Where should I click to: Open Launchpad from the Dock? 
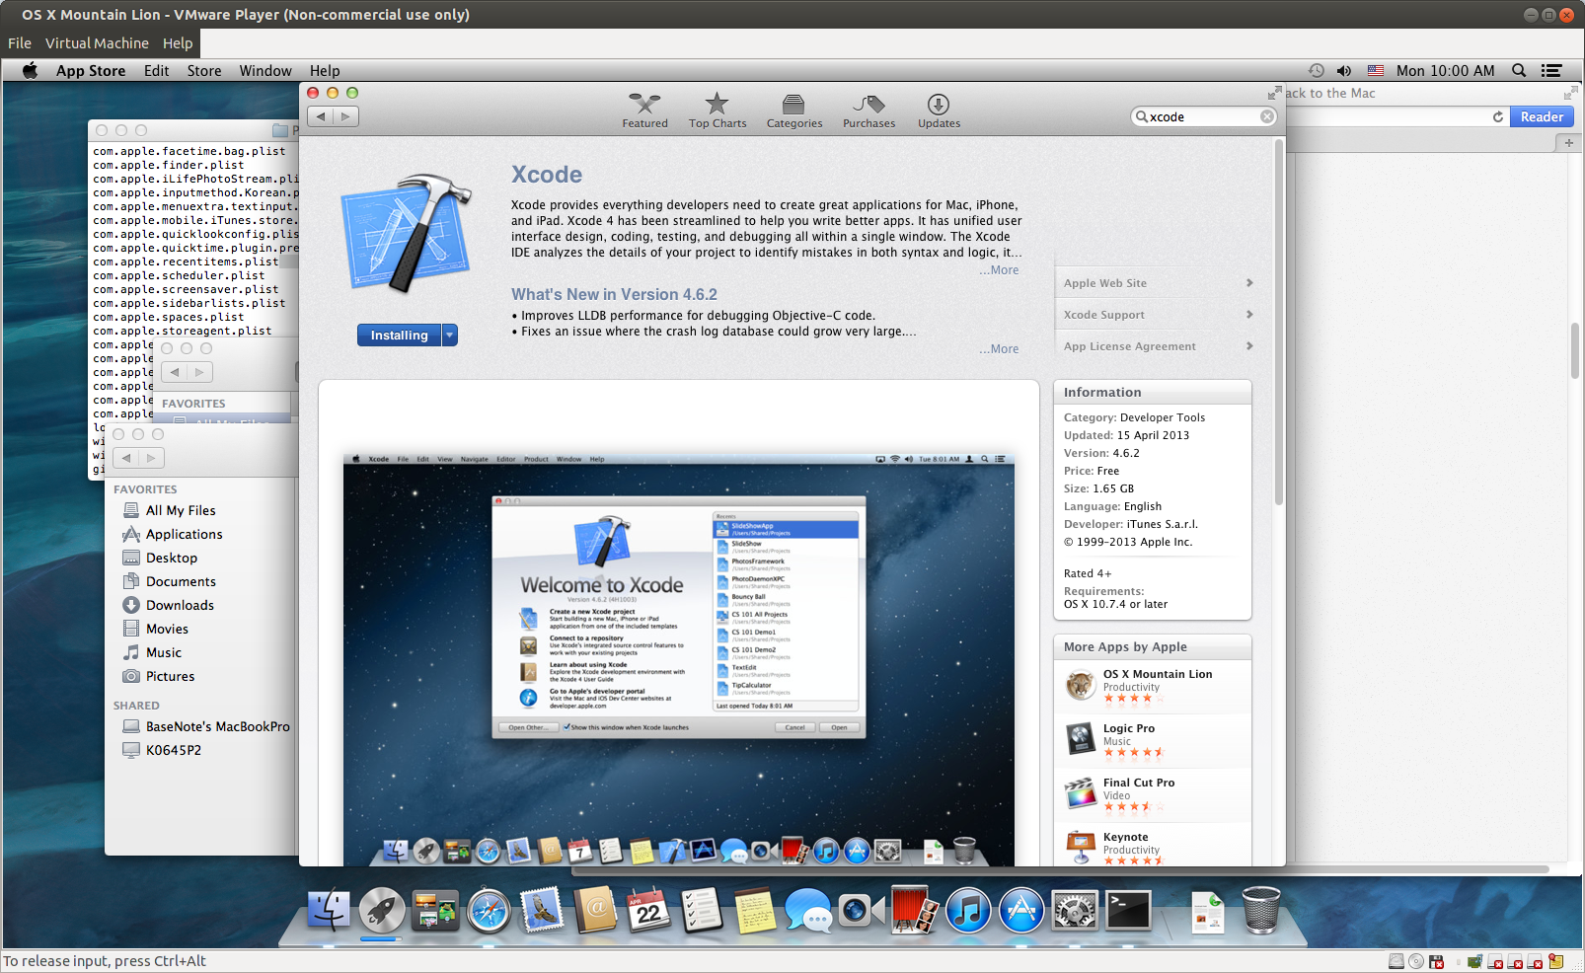[381, 910]
